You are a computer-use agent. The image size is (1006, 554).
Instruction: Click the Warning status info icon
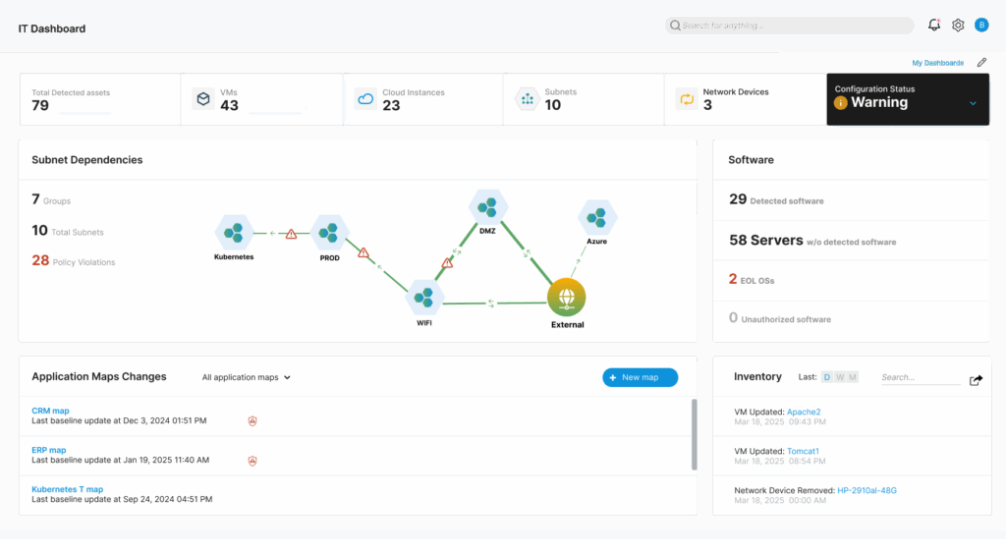841,102
